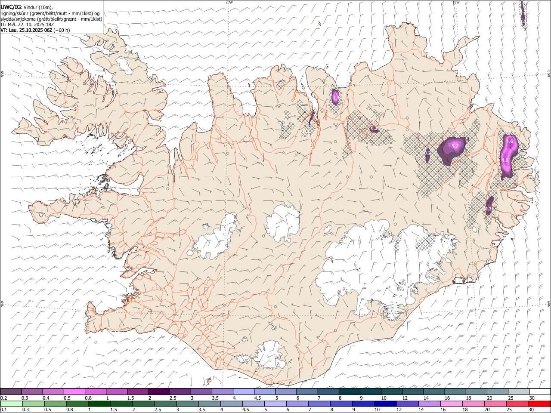Select the rain scale swatch between 25 and 30

(x=517, y=404)
